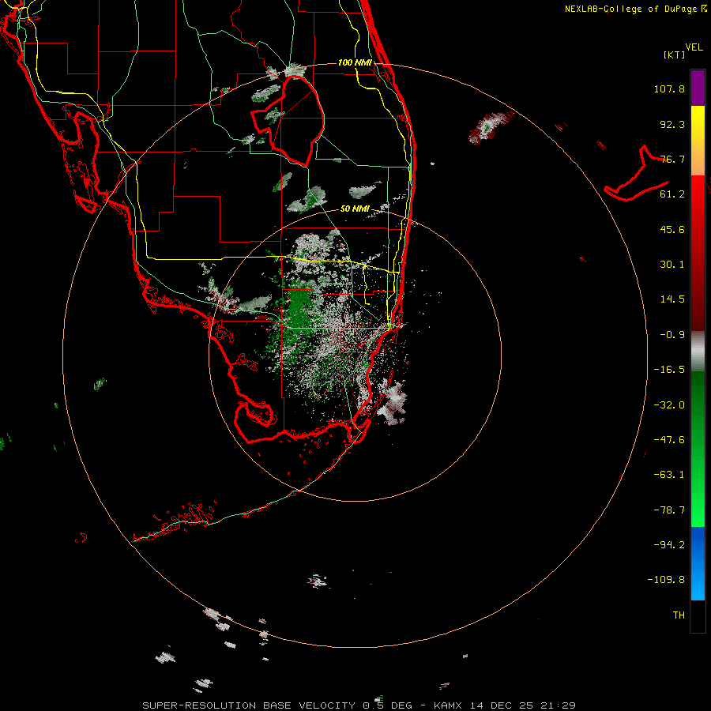Select the -47.6 velocity scale value

[669, 440]
